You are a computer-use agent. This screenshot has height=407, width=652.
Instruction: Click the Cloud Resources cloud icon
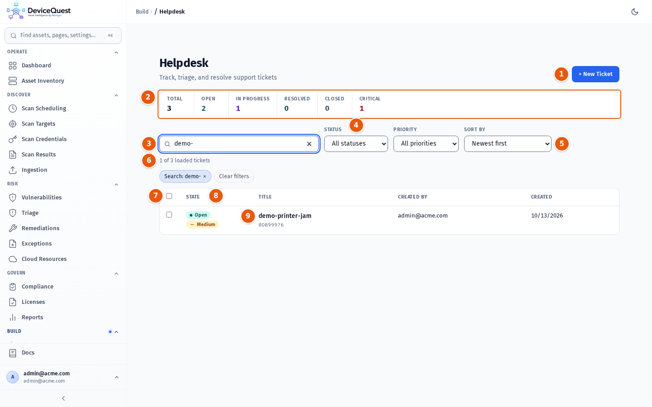coord(13,259)
